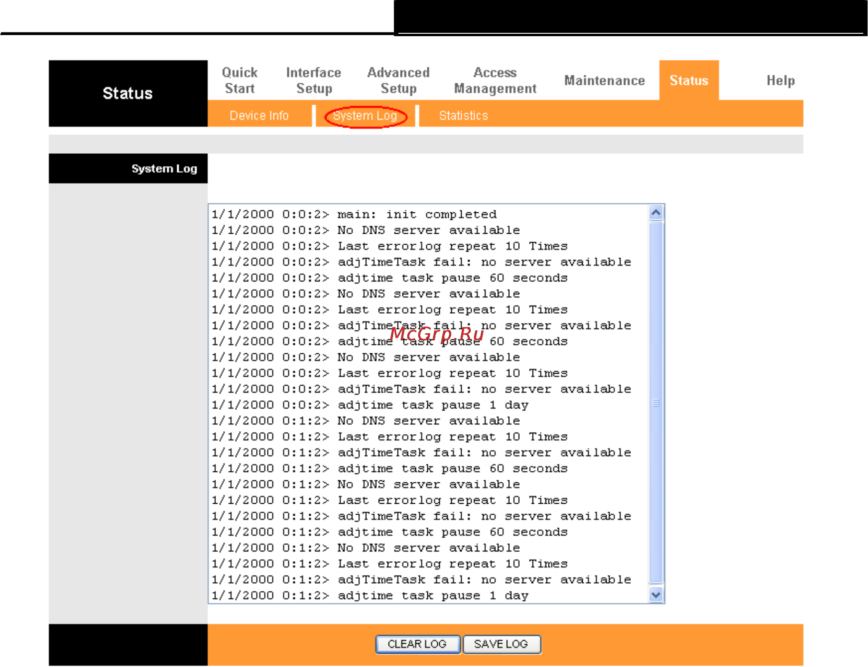868x667 pixels.
Task: Open the Maintenance tab
Action: tap(605, 80)
